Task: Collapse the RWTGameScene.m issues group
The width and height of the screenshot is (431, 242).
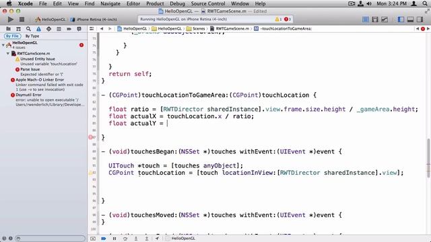Action: click(8, 54)
